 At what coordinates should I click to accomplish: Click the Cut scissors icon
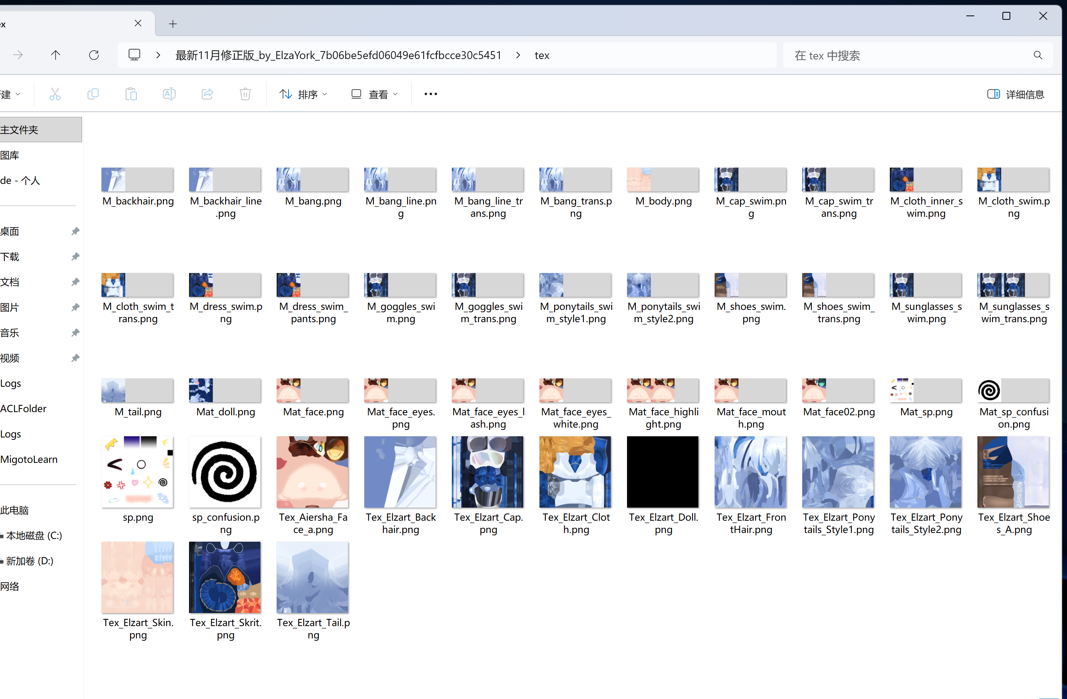[55, 94]
